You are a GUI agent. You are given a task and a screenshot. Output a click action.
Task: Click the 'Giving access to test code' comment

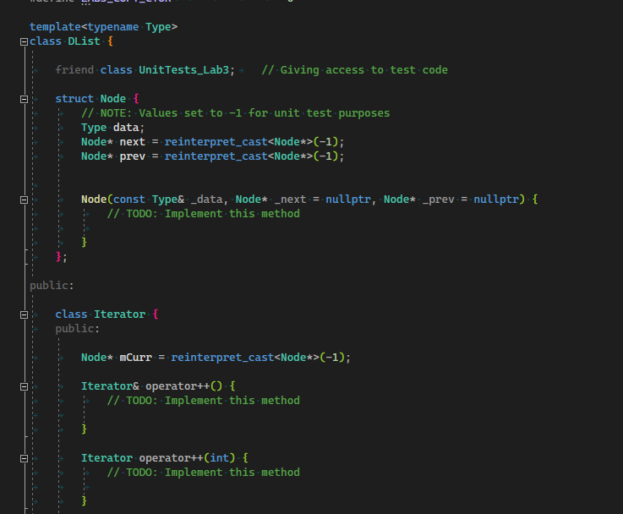(354, 70)
